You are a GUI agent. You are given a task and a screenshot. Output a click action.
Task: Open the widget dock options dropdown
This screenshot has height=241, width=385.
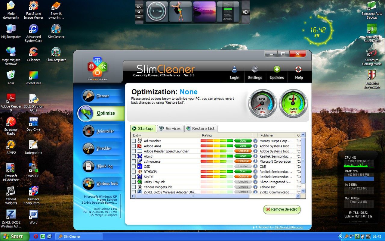pyautogui.click(x=139, y=7)
